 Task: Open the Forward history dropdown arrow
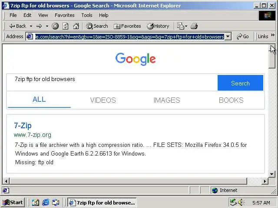pyautogui.click(x=47, y=26)
